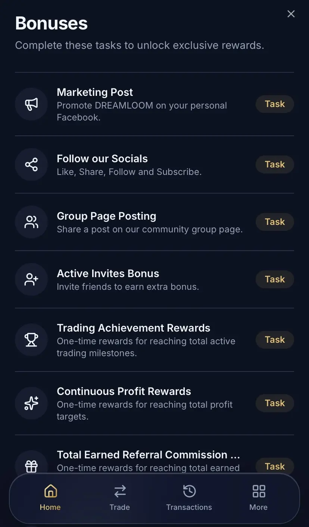Image resolution: width=309 pixels, height=527 pixels.
Task: Close the Bonuses panel with the X
Action: pos(291,14)
